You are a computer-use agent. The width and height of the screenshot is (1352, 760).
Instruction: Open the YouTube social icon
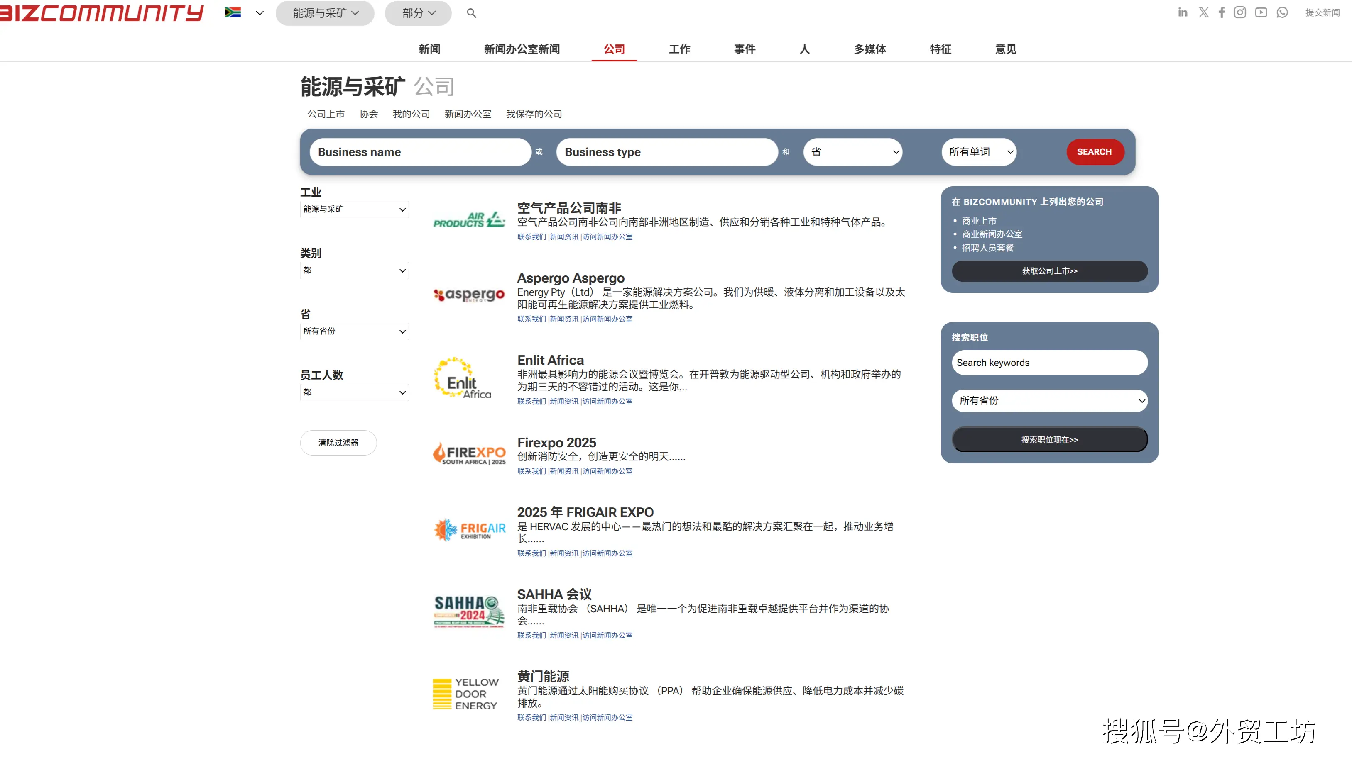click(x=1261, y=12)
